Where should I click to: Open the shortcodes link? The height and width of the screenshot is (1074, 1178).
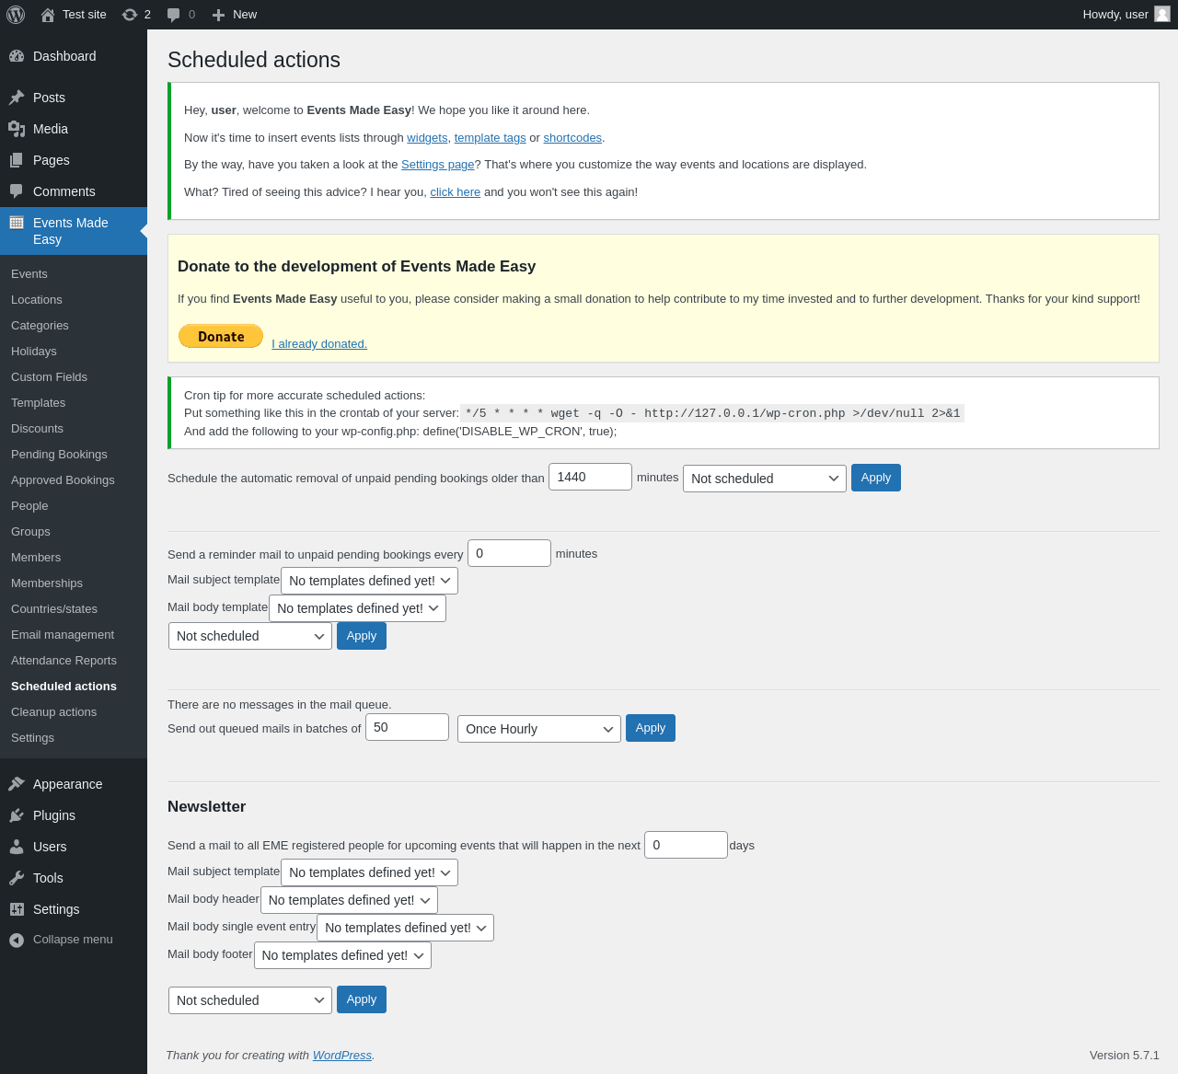pyautogui.click(x=572, y=138)
